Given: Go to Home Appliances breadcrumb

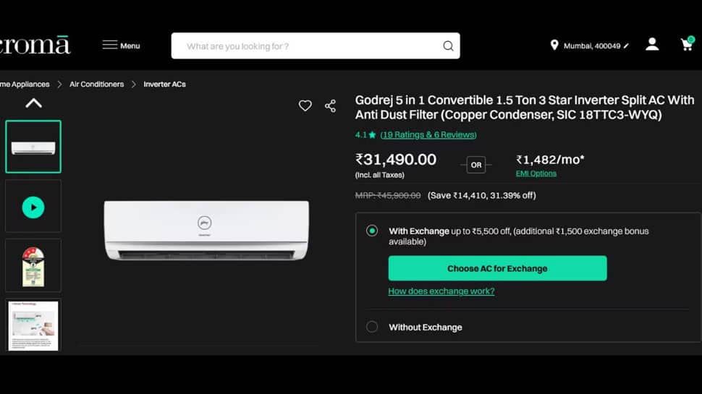Looking at the screenshot, I should (x=25, y=84).
